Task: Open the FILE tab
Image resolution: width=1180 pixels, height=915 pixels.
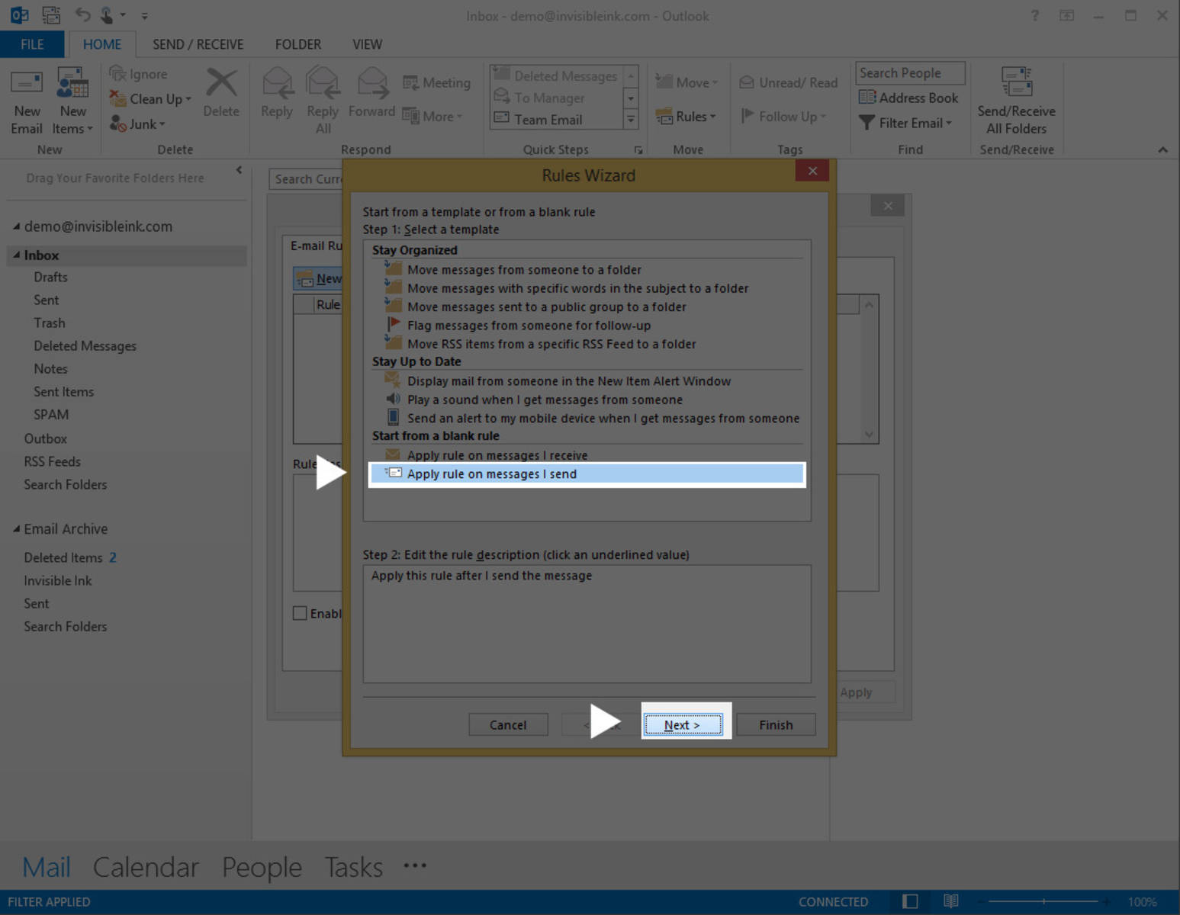Action: [x=32, y=44]
